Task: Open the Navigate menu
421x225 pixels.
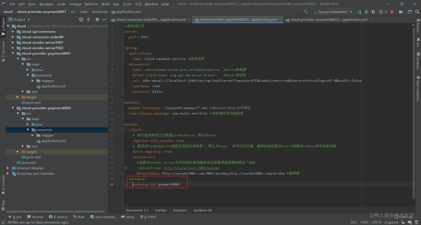Action: click(46, 4)
